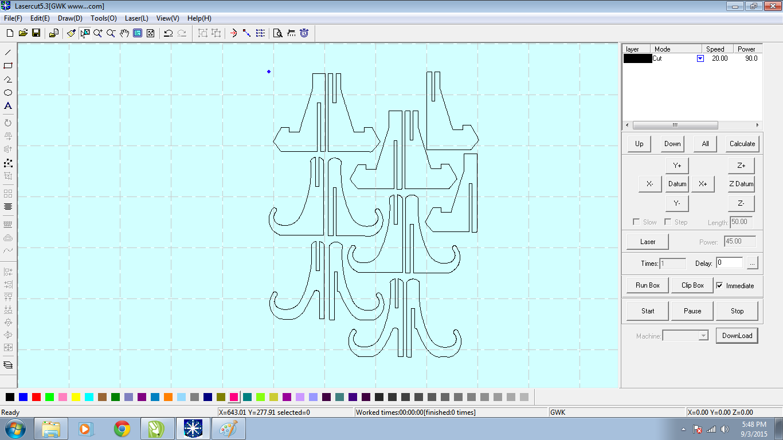Viewport: 783px width, 440px height.
Task: Click the X- jog button
Action: [x=650, y=184]
